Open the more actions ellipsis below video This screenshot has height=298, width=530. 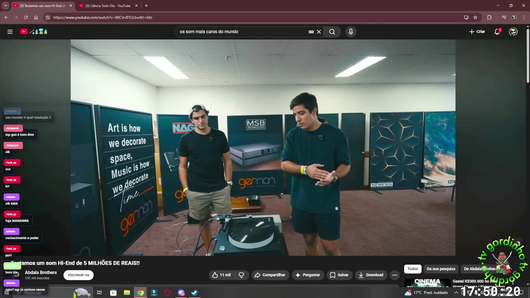click(395, 275)
